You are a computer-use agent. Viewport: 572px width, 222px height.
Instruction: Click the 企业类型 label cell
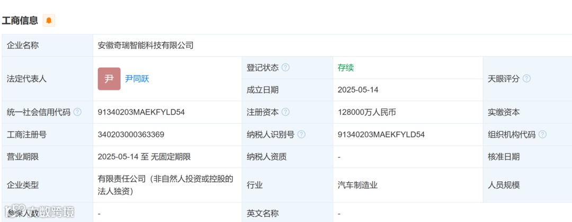pos(48,185)
